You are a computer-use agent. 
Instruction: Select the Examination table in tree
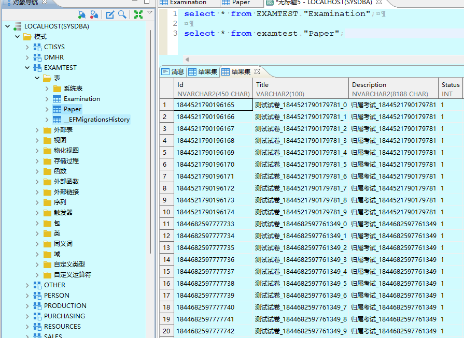point(82,99)
